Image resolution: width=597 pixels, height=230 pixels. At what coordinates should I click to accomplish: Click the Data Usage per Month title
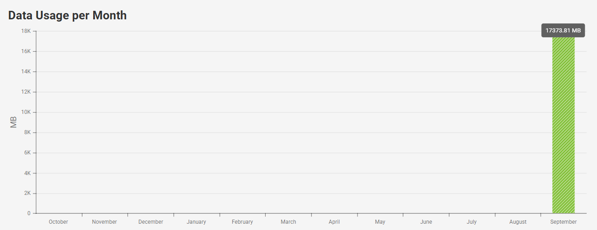coord(68,15)
